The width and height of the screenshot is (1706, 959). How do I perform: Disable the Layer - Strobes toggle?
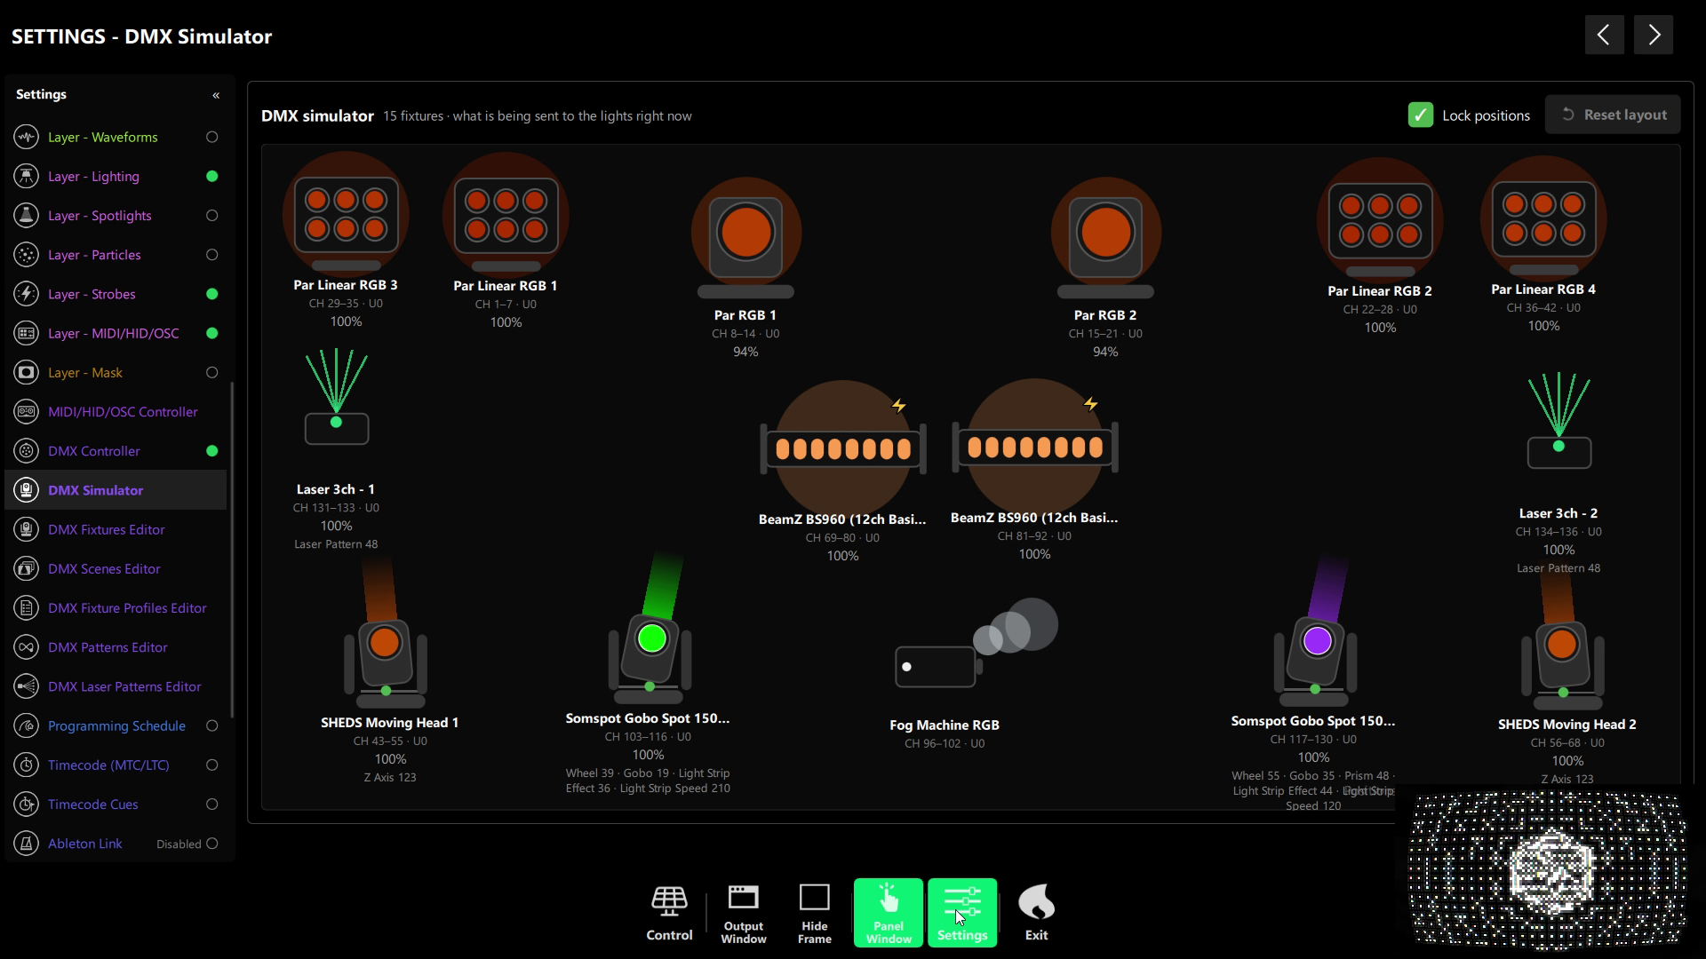click(211, 294)
